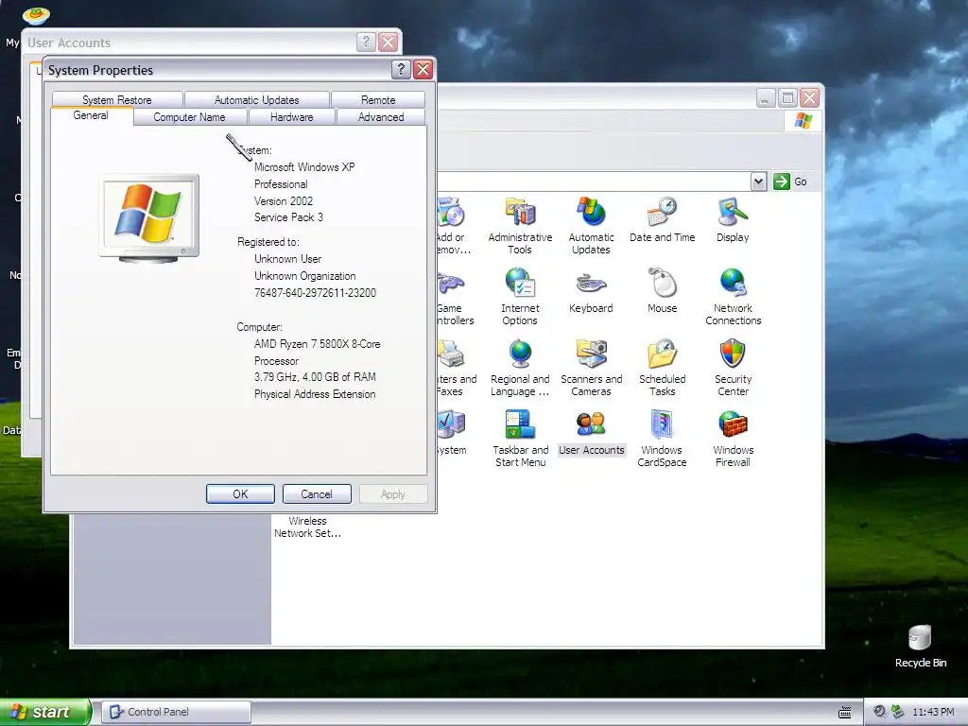Switch to Remote tab

click(x=378, y=99)
